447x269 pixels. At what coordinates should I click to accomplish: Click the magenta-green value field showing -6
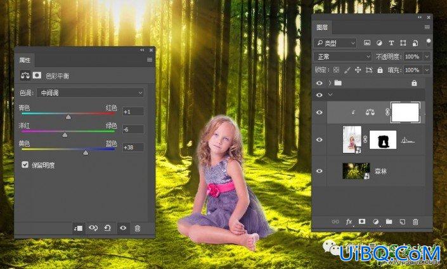click(133, 129)
